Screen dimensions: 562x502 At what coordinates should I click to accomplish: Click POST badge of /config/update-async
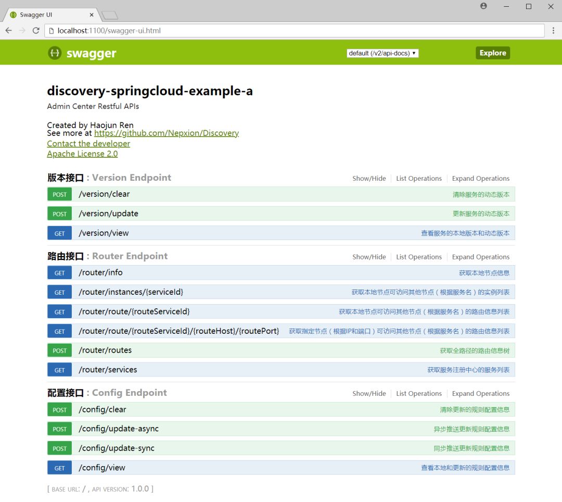[x=59, y=429]
